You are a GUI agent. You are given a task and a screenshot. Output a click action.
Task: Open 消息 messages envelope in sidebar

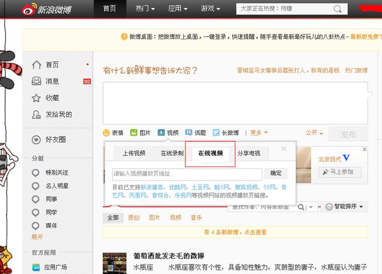[x=37, y=81]
